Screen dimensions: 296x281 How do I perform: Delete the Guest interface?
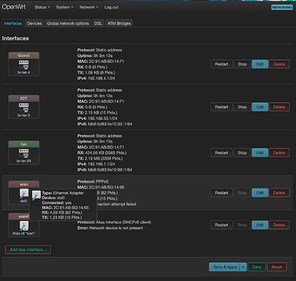point(279,64)
